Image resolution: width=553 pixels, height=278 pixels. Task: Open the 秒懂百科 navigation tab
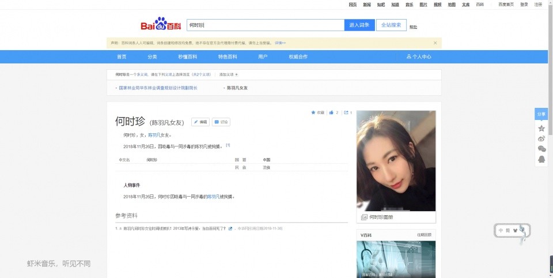pos(188,57)
